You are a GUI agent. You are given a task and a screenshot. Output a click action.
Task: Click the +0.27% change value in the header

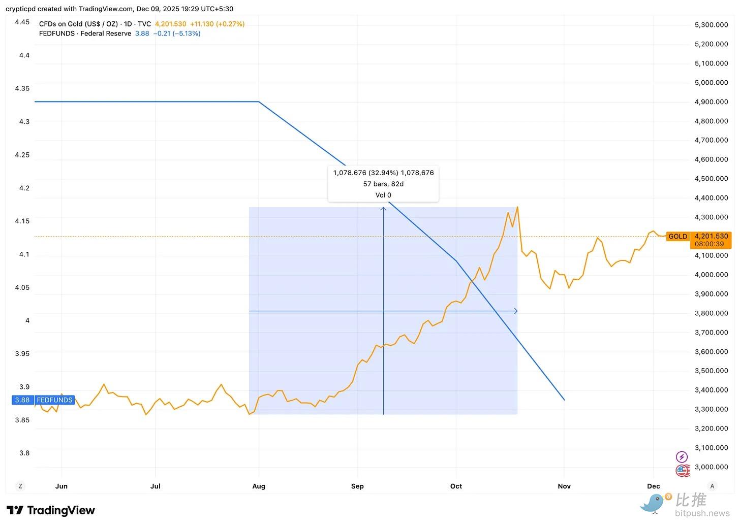click(x=230, y=24)
